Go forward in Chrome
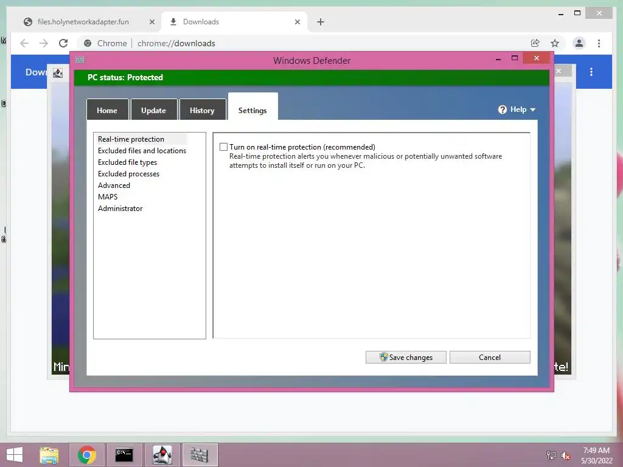The height and width of the screenshot is (467, 623). pyautogui.click(x=44, y=43)
